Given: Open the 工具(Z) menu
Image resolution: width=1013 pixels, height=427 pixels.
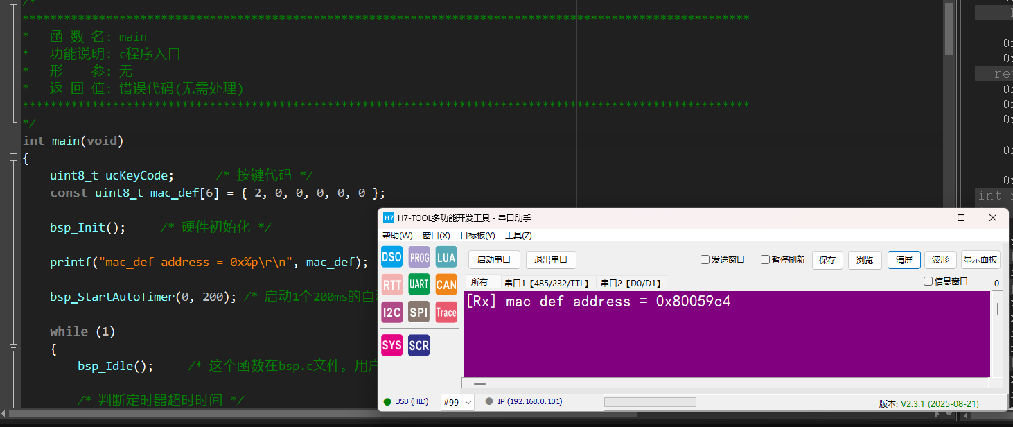Looking at the screenshot, I should pyautogui.click(x=518, y=236).
